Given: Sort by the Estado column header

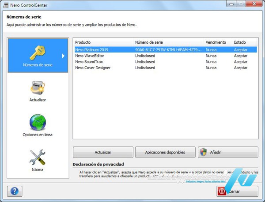Looking at the screenshot, I should pos(244,42).
